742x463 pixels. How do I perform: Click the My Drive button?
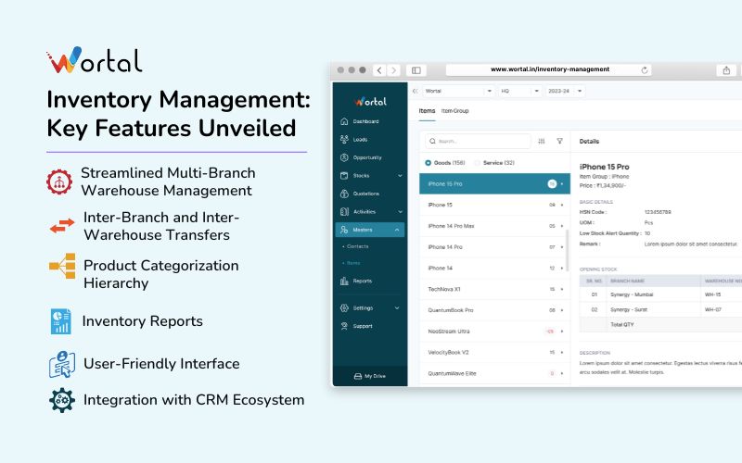[x=369, y=376]
